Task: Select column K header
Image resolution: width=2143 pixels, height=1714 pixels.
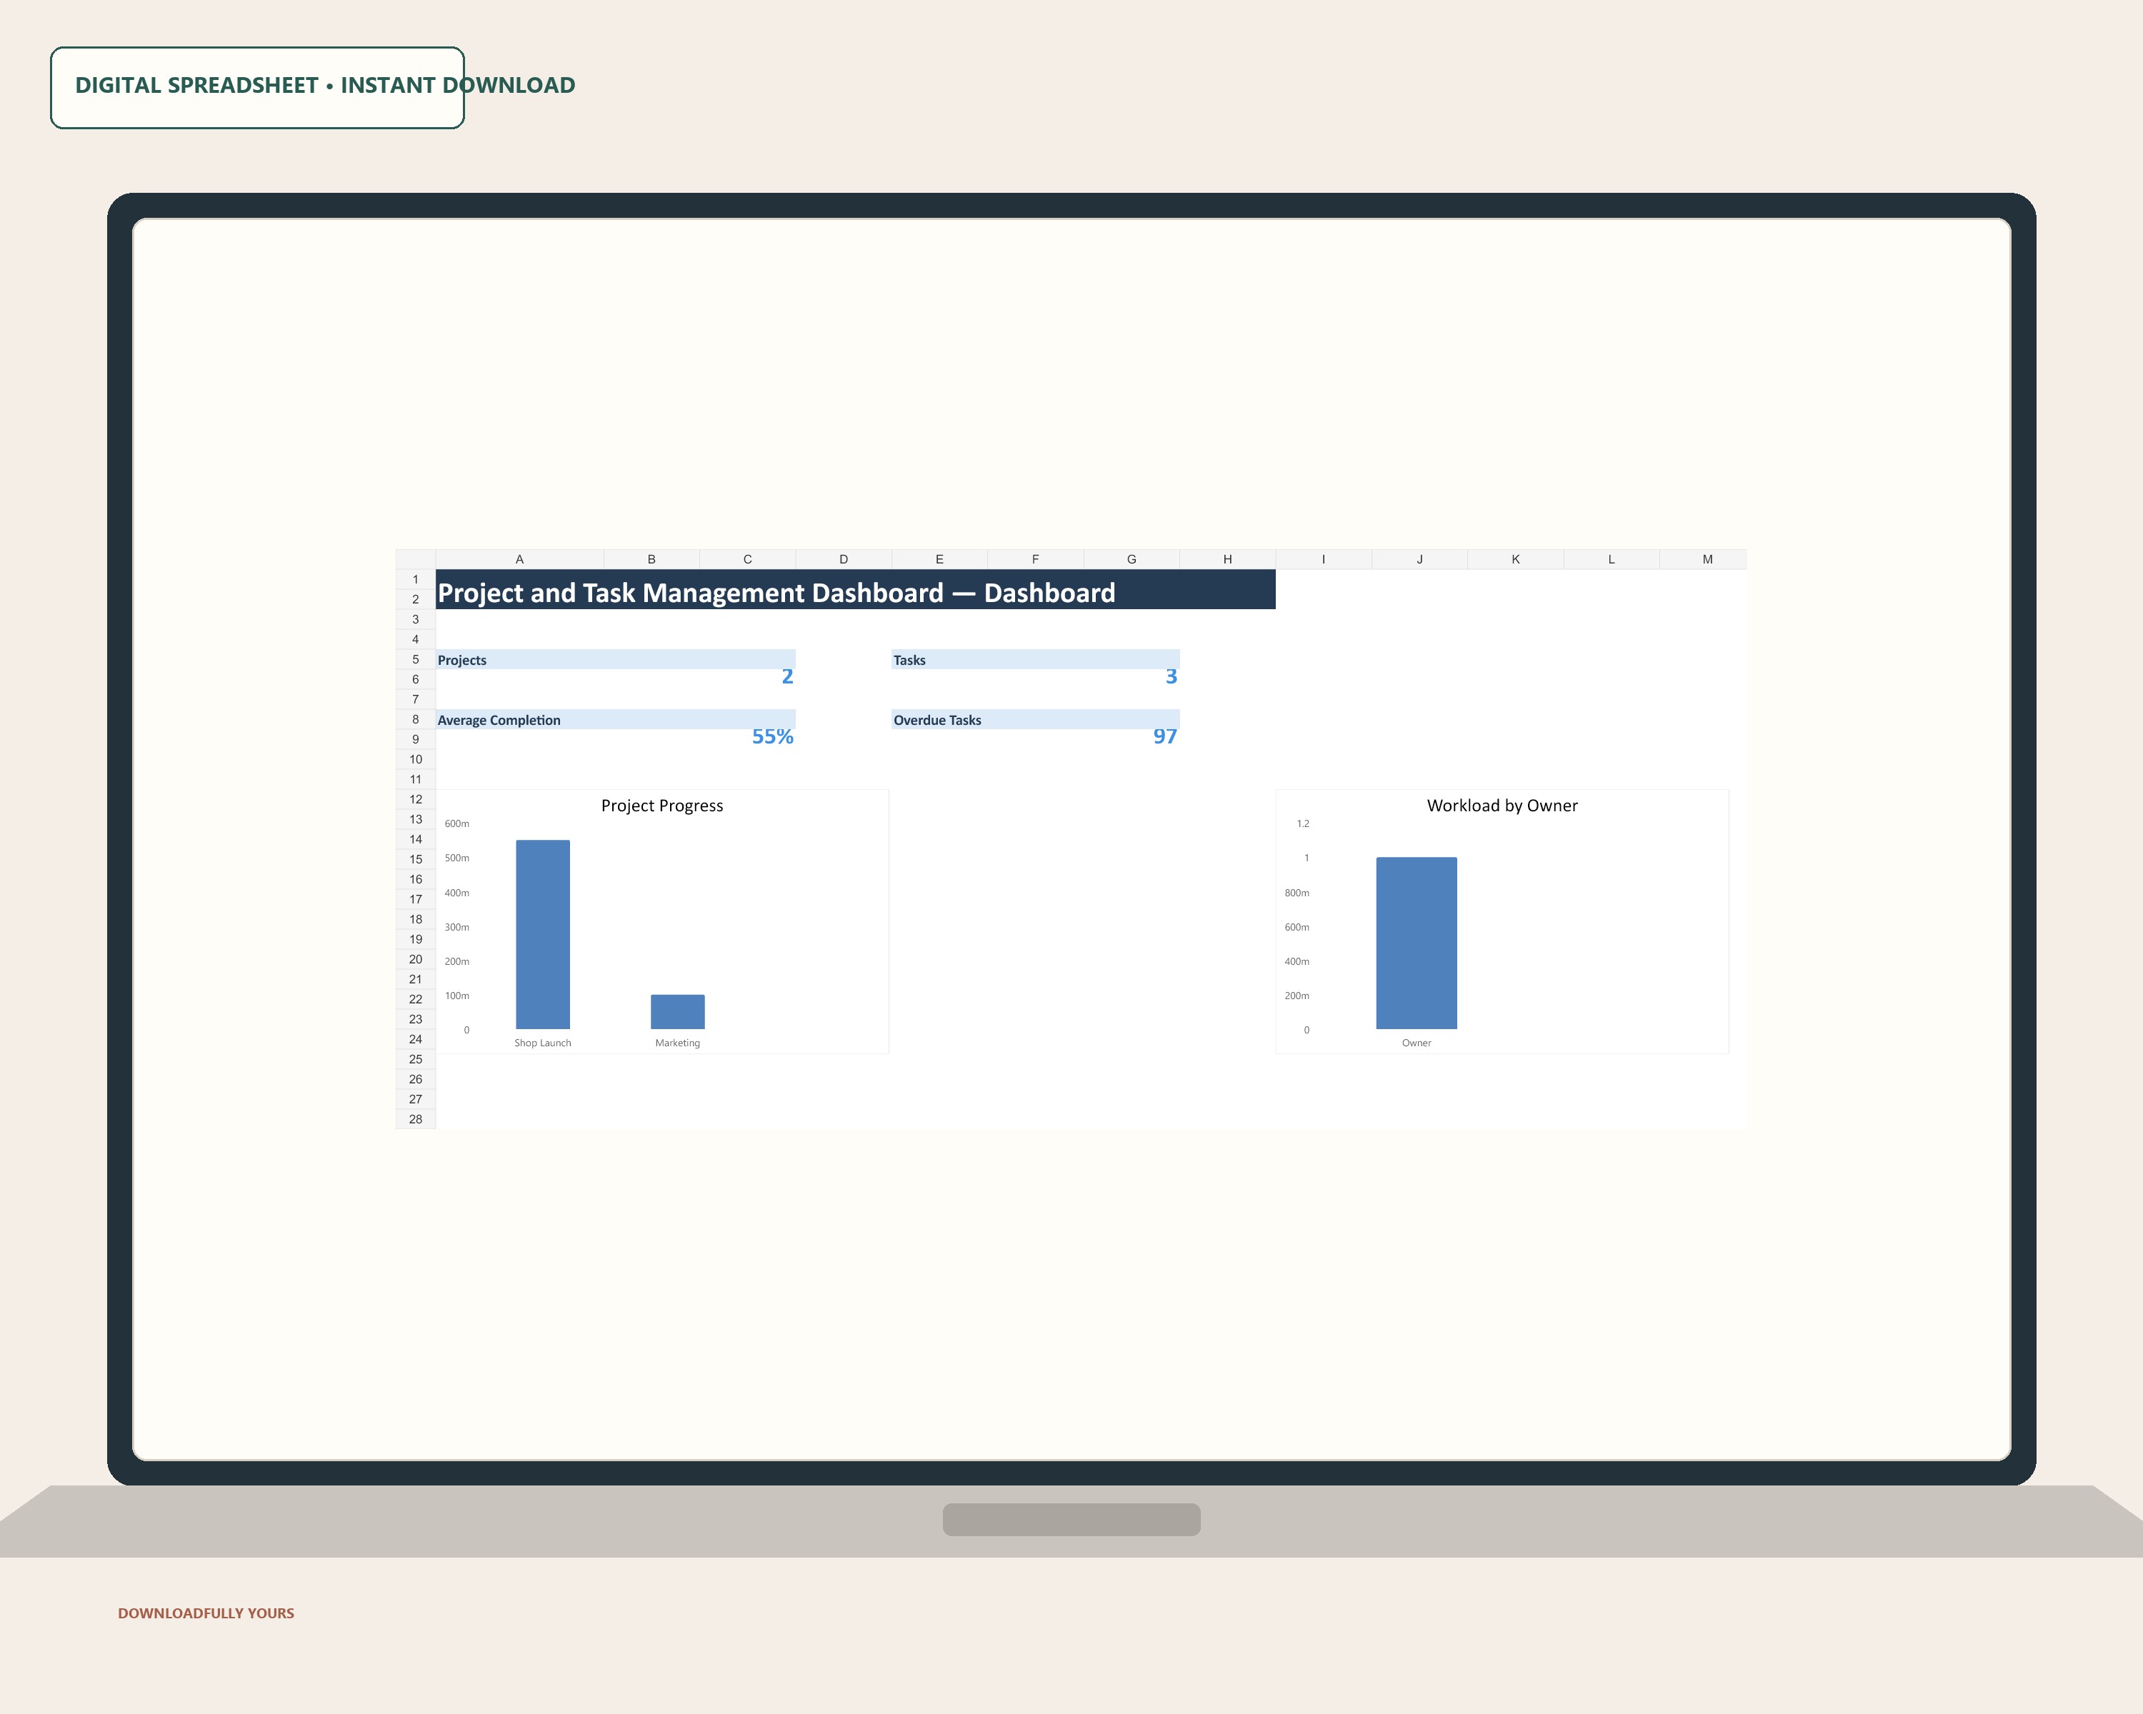Action: (1516, 559)
